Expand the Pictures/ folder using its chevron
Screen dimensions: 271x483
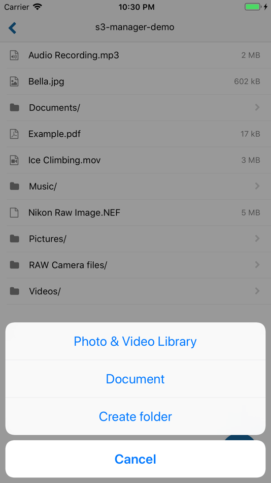(257, 238)
